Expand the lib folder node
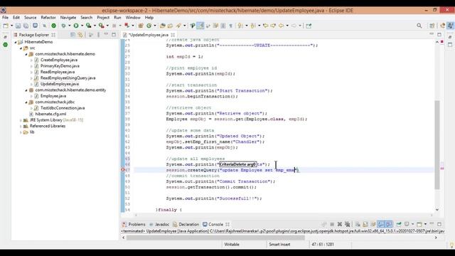 point(21,132)
